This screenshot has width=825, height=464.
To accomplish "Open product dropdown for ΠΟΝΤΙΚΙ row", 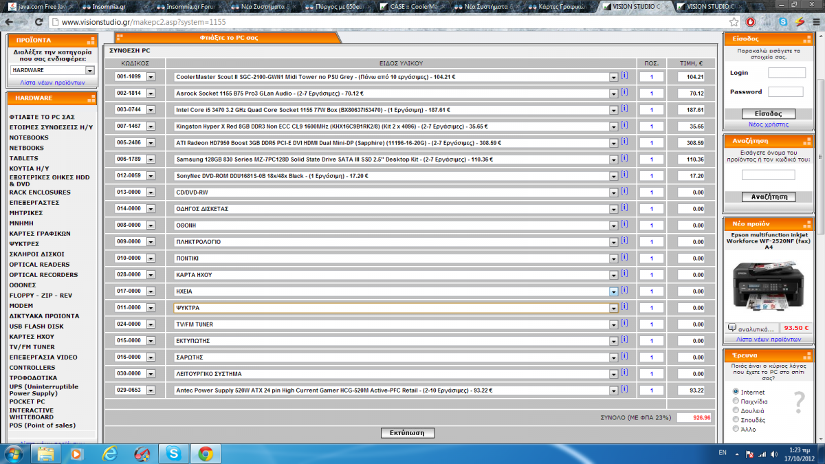I will pos(613,258).
